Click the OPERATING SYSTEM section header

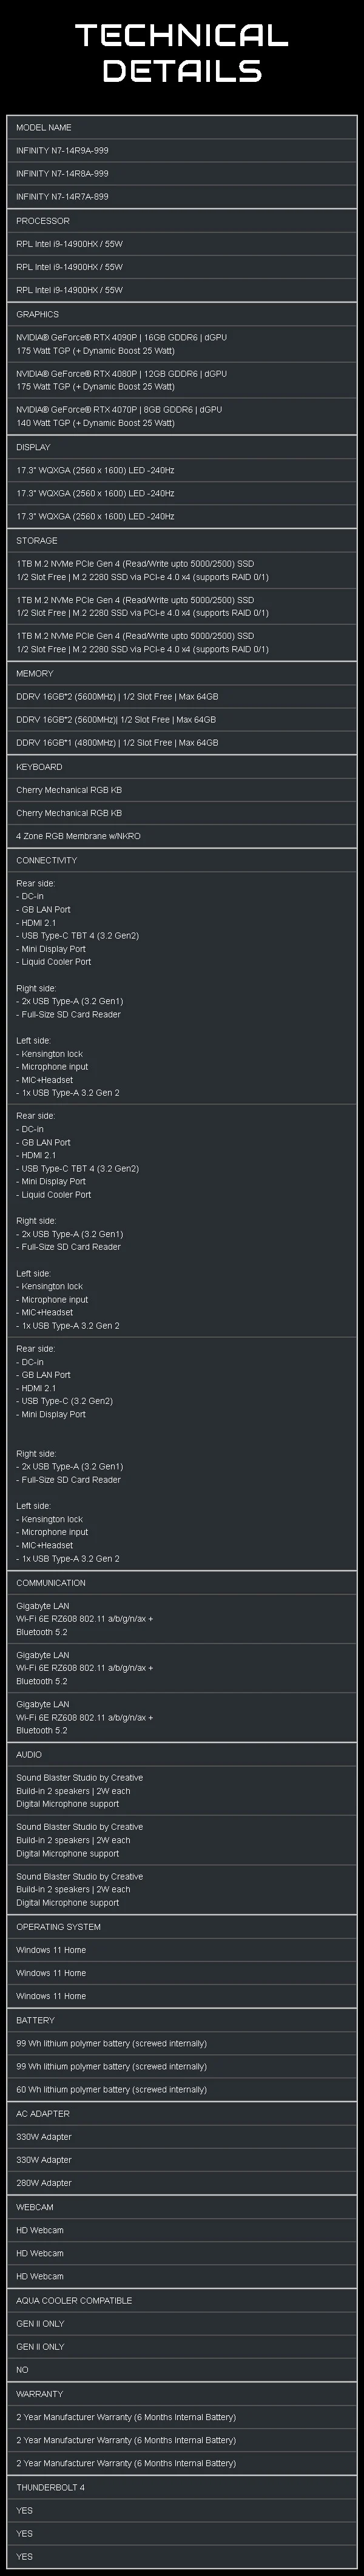point(58,1927)
